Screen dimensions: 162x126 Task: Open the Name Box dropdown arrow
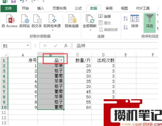[x=28, y=45]
